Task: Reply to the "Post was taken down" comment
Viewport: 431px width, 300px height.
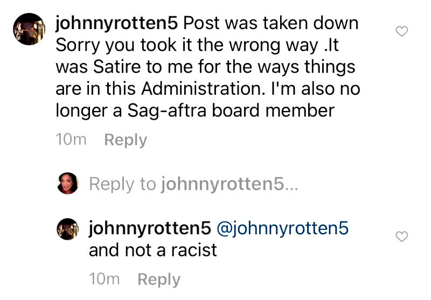Action: tap(125, 139)
